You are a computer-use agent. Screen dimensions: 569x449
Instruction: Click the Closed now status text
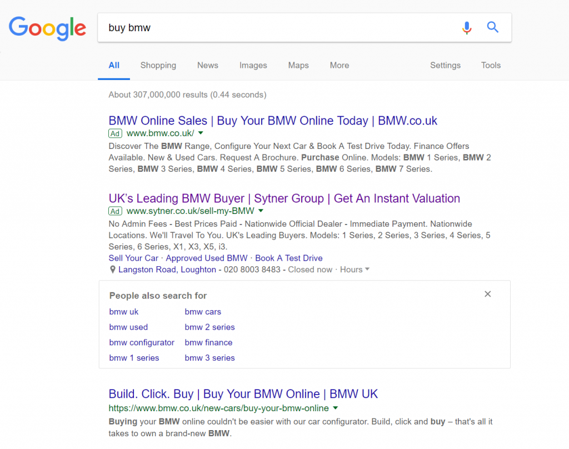pyautogui.click(x=310, y=270)
